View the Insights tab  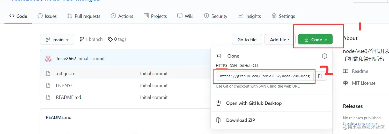[249, 16]
